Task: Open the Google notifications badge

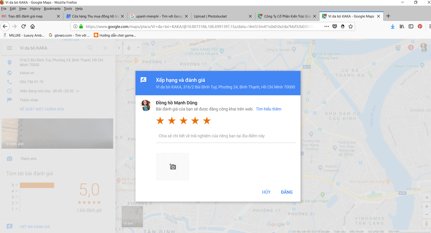Action: pos(411,47)
